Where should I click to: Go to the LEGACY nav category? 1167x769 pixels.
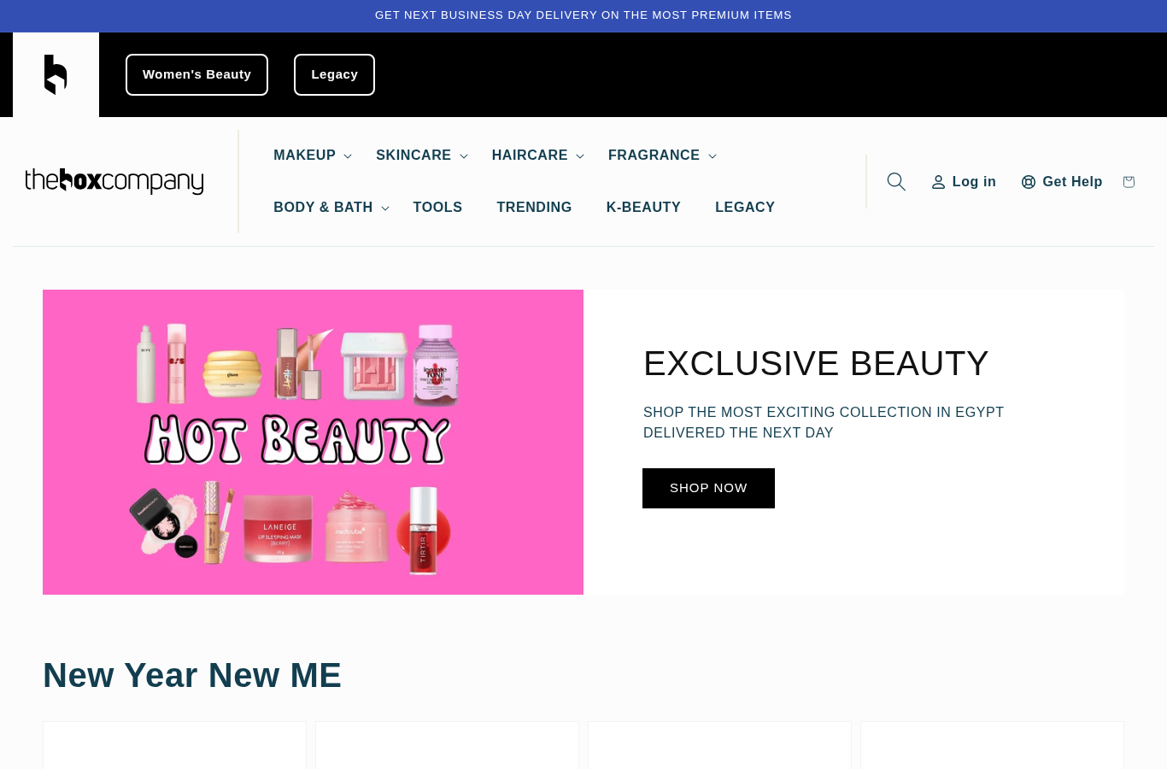[745, 208]
